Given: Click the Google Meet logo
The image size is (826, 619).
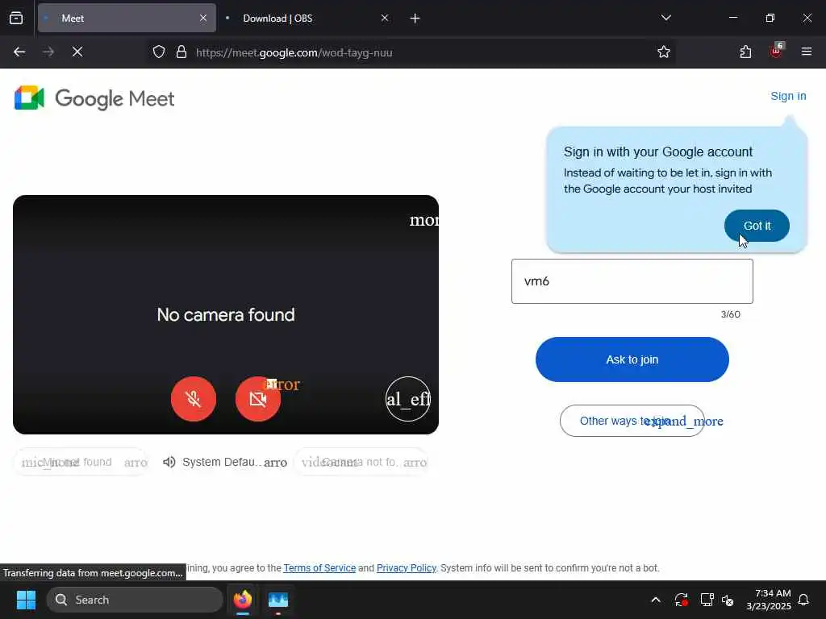Looking at the screenshot, I should coord(94,98).
